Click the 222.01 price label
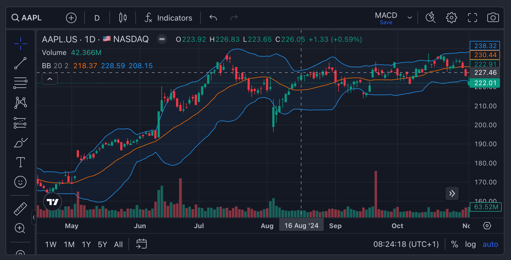Viewport: 511px width, 260px height. [485, 83]
